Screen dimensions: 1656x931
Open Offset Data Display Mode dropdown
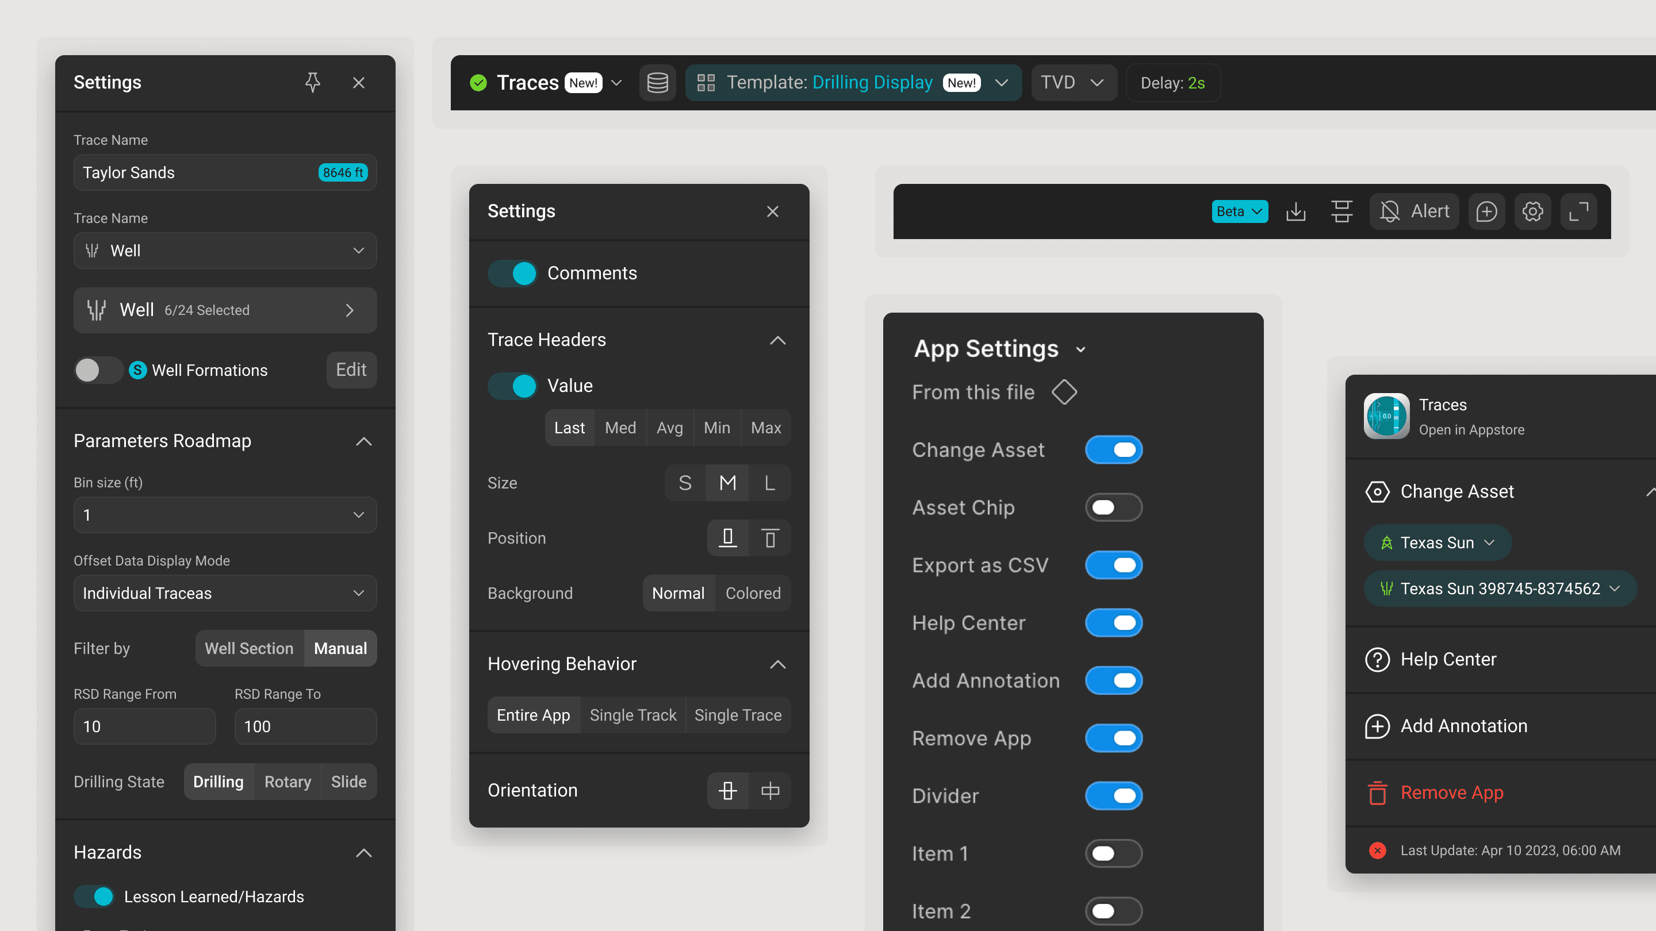tap(225, 593)
